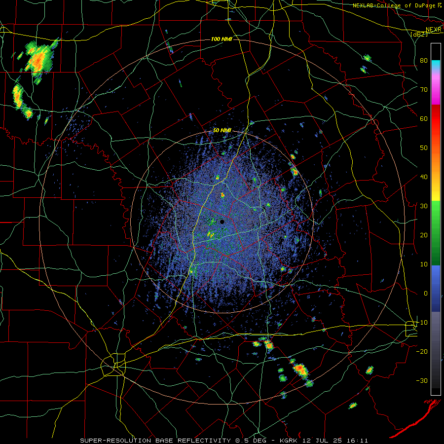The height and width of the screenshot is (444, 444).
Task: Click the "SUPER-RESOLUTION BASE REFLECTIVITY" caption text
Action: click(155, 441)
